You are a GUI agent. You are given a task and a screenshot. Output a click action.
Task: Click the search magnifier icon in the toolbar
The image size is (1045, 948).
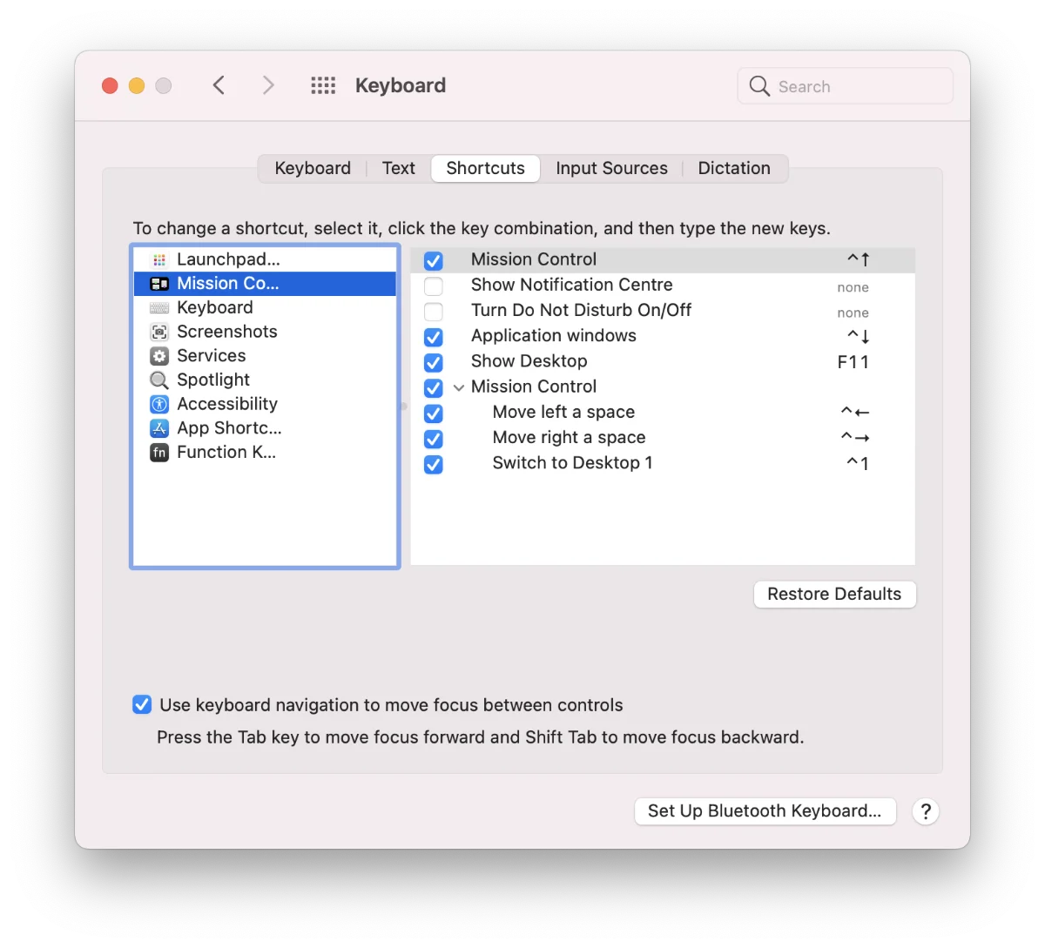pyautogui.click(x=759, y=86)
